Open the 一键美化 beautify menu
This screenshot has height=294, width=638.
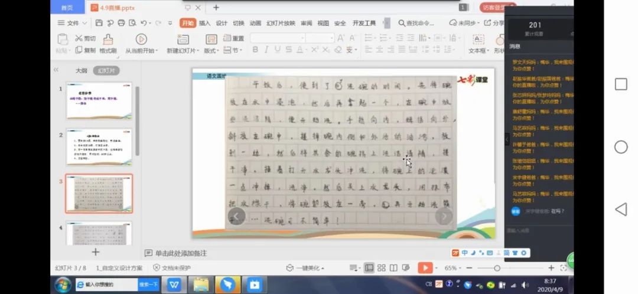click(305, 268)
